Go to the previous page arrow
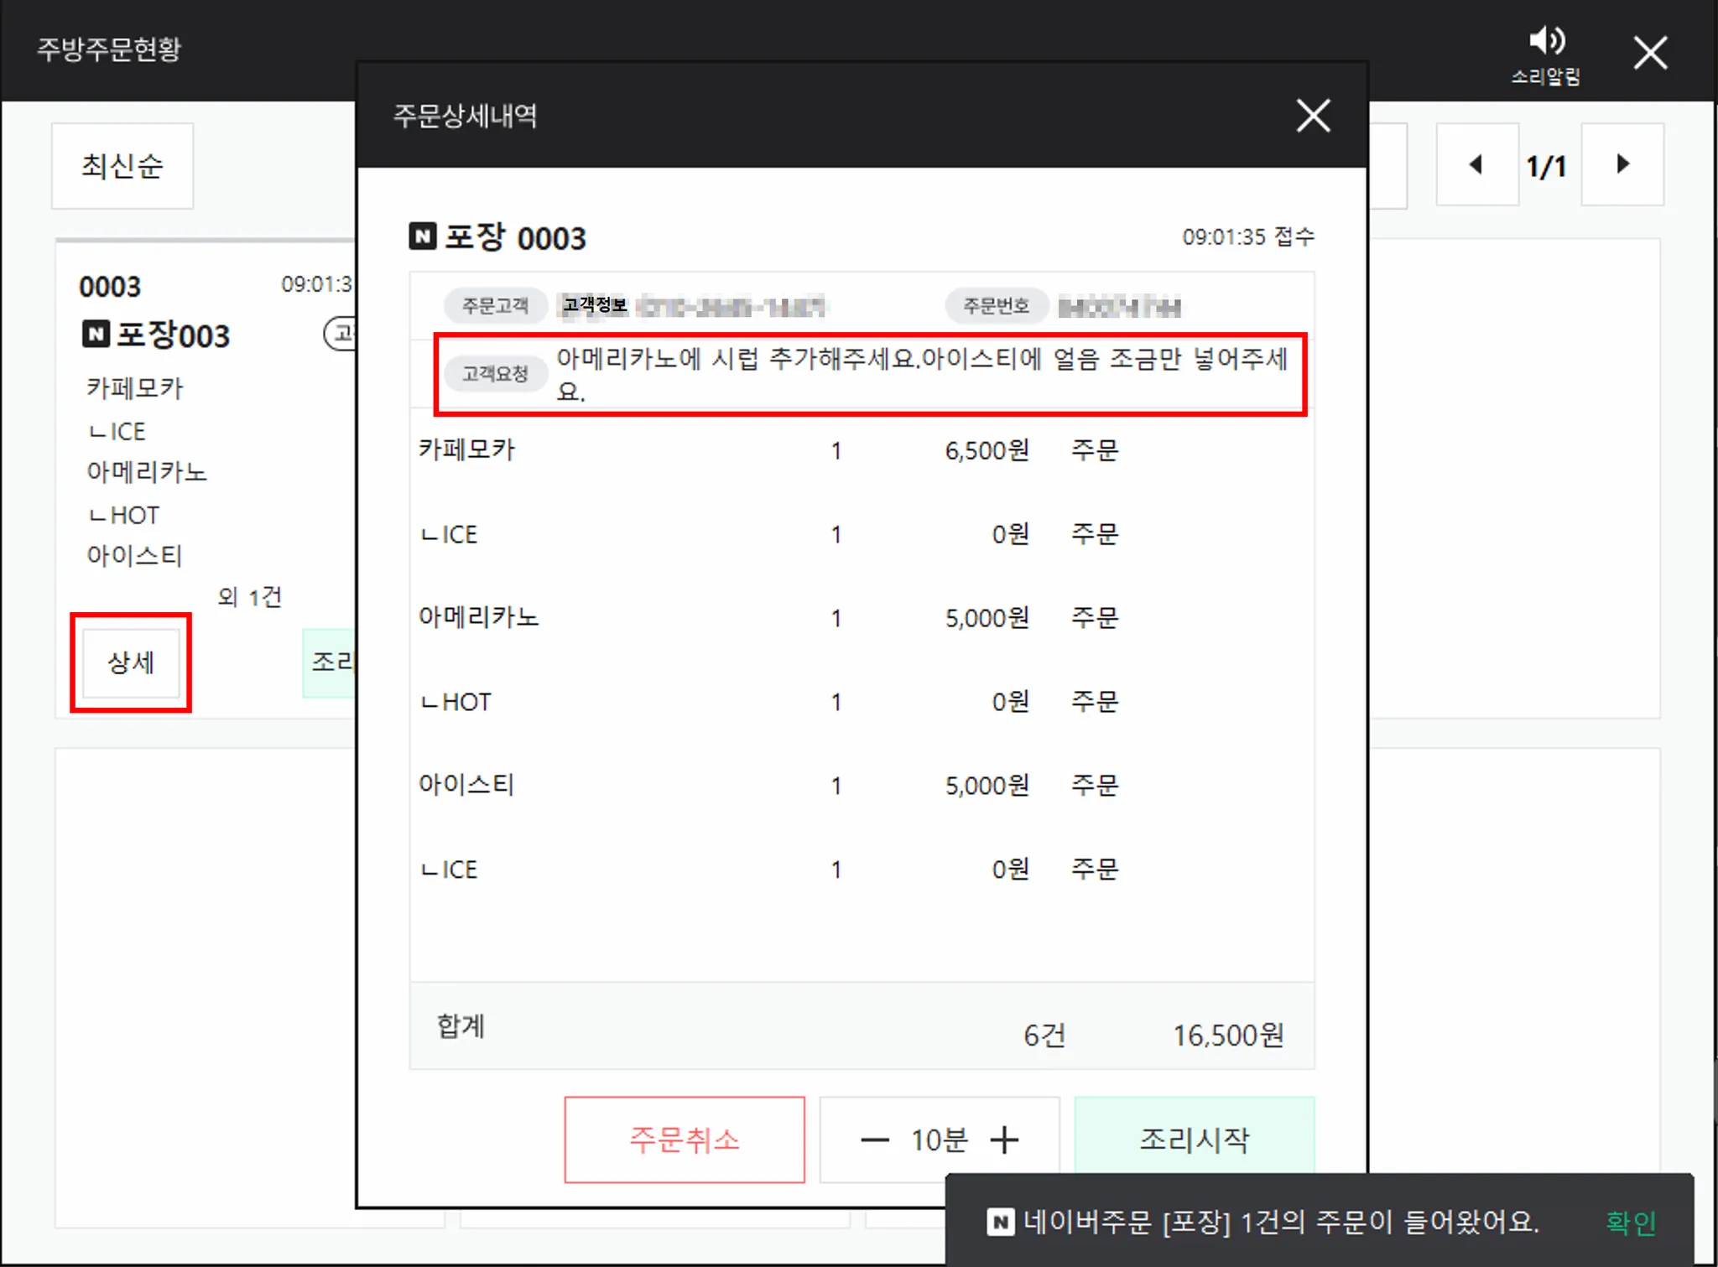This screenshot has height=1267, width=1718. point(1476,164)
